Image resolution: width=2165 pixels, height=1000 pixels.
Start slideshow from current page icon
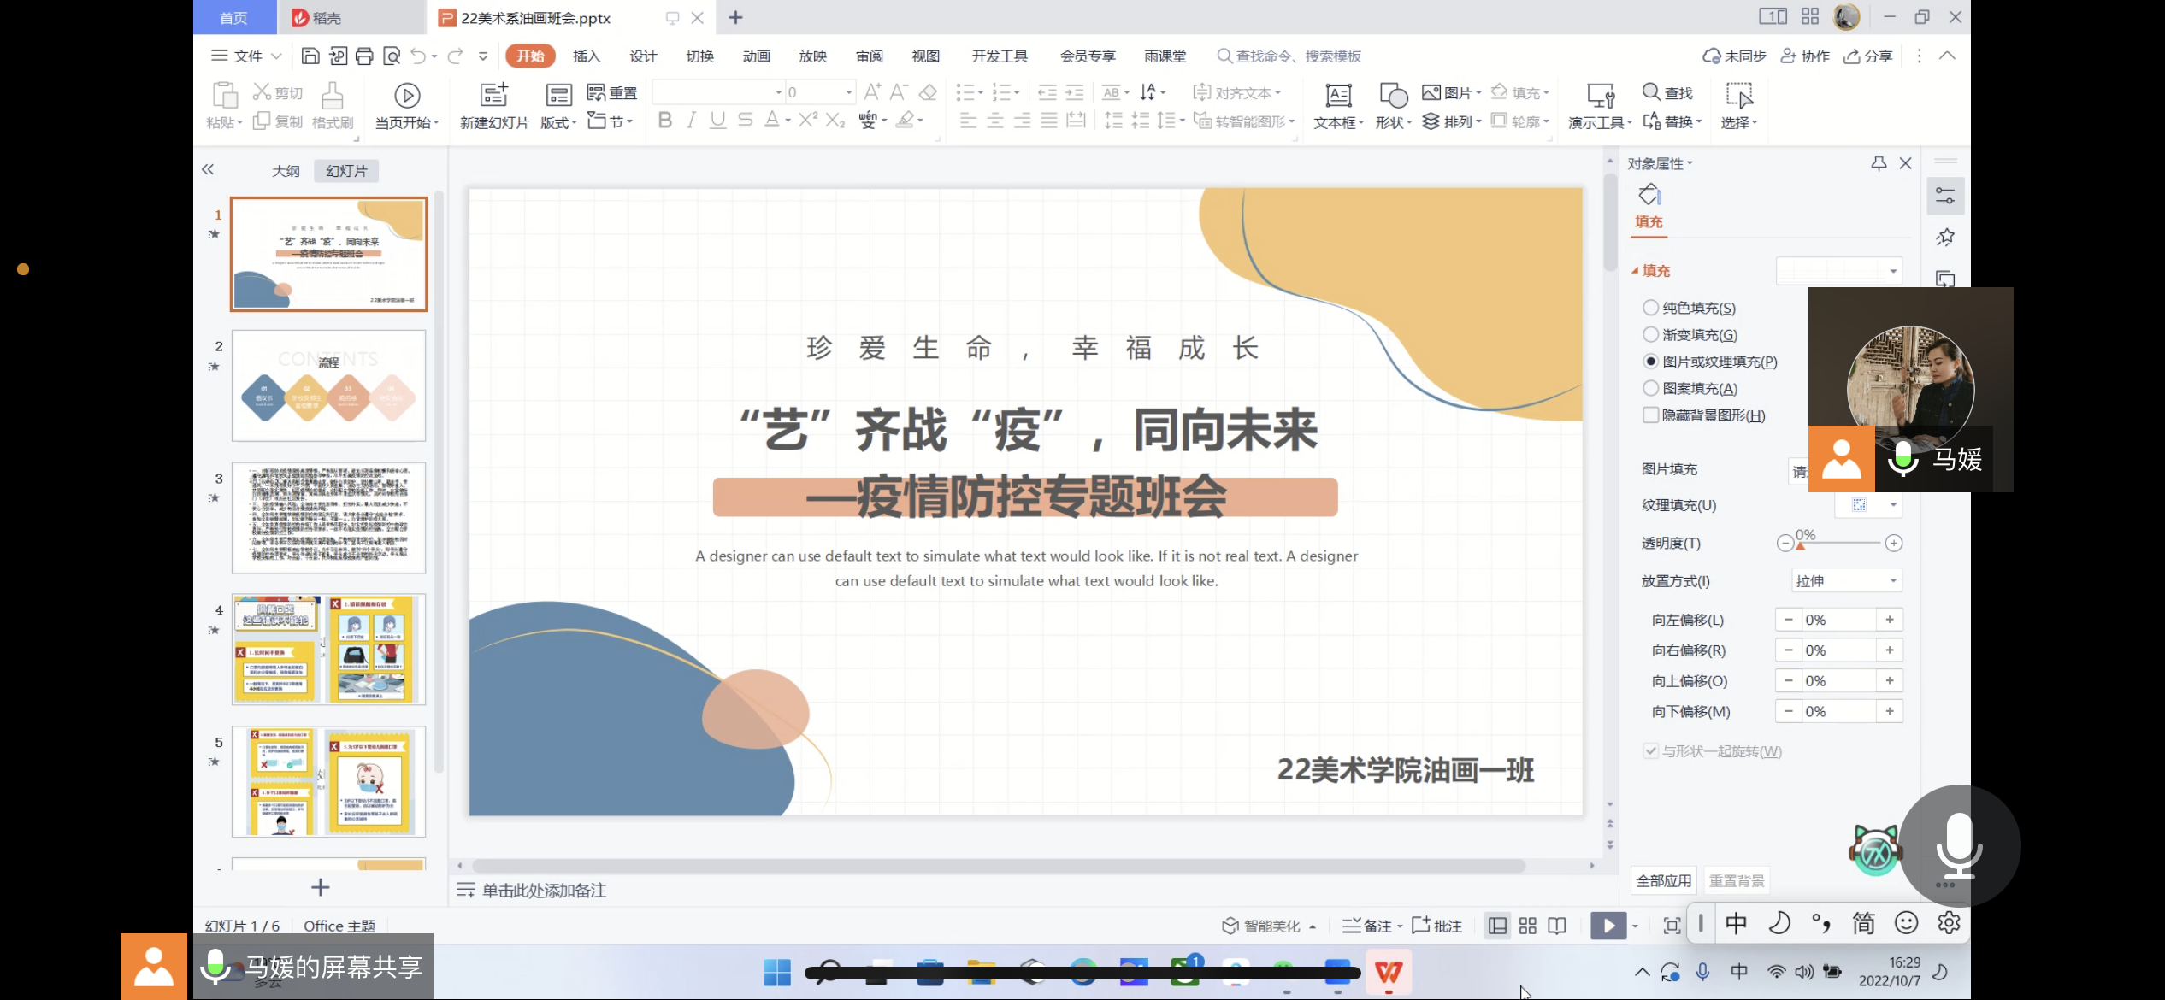coord(407,95)
